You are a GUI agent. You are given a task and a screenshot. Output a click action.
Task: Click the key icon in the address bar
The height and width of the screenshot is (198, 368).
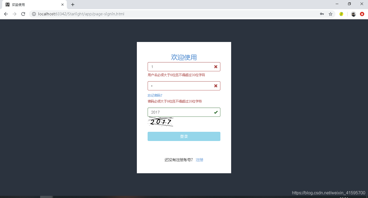(x=322, y=14)
